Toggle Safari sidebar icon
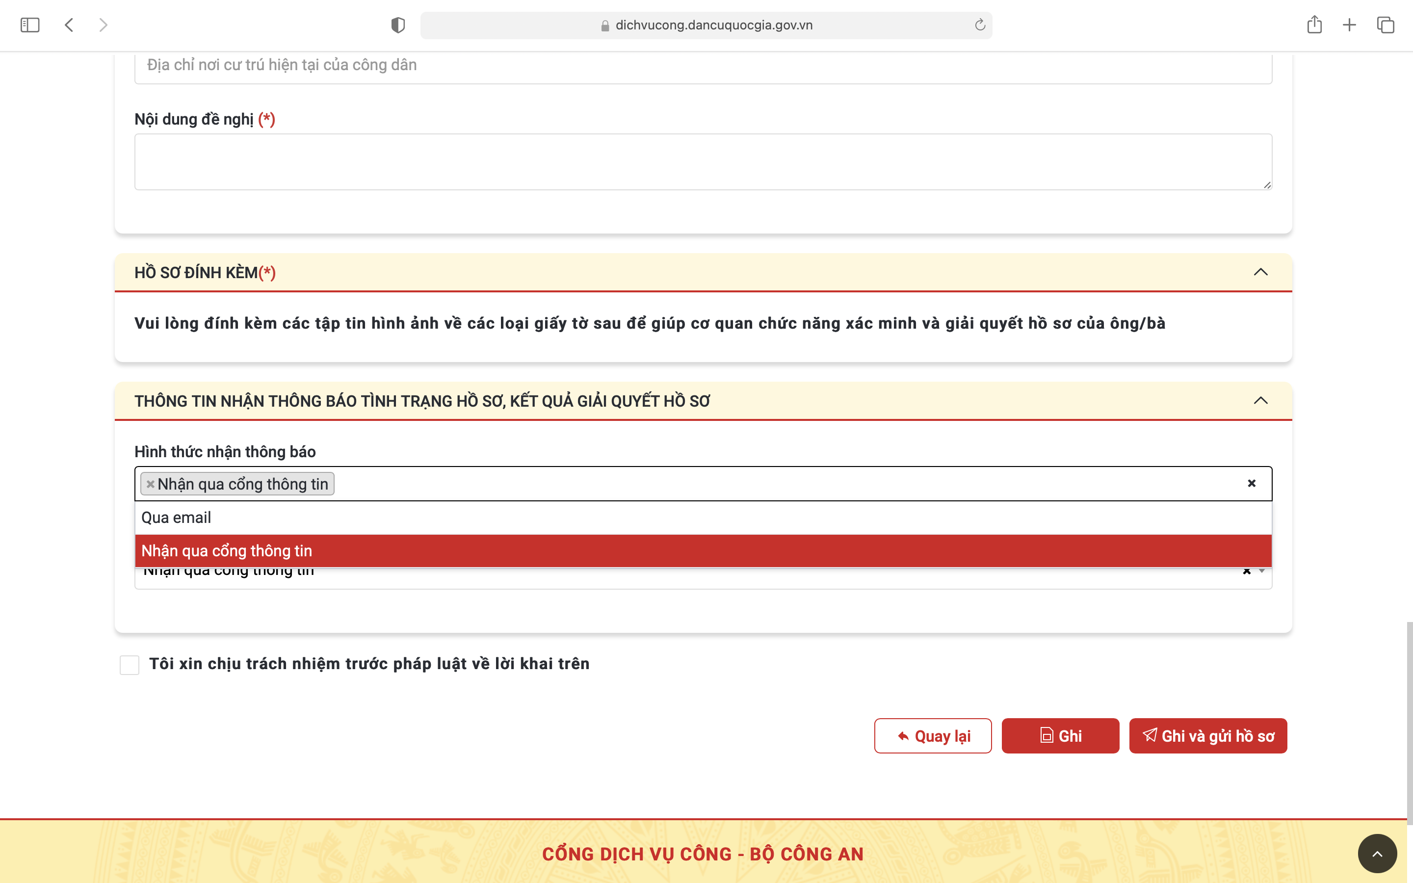Screen dimensions: 1413x883 [30, 25]
